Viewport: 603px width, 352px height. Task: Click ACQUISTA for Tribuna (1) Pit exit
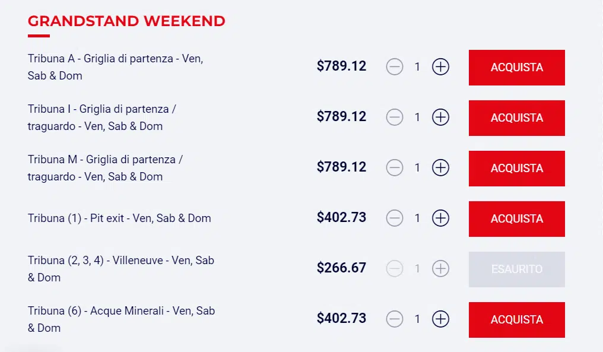(x=516, y=218)
